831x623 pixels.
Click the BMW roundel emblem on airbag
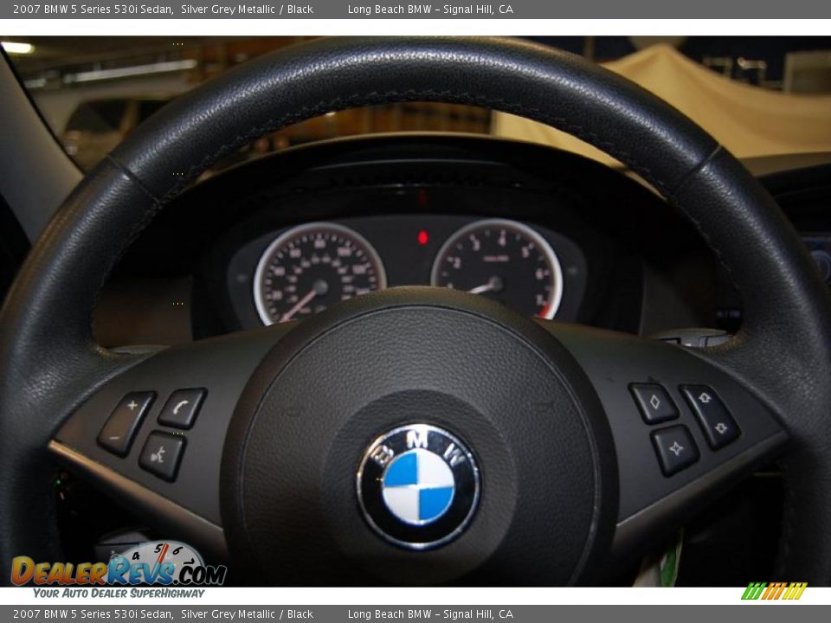tap(419, 485)
